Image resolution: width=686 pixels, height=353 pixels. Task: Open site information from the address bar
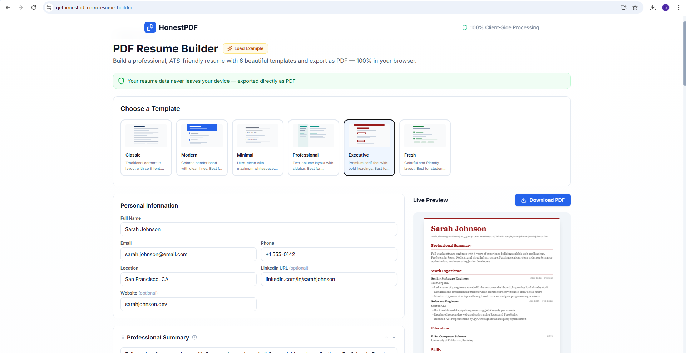point(49,7)
